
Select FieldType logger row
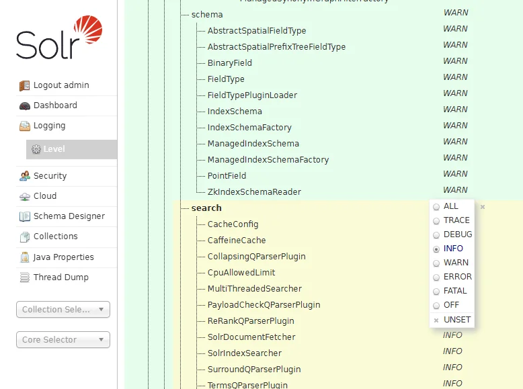point(226,79)
